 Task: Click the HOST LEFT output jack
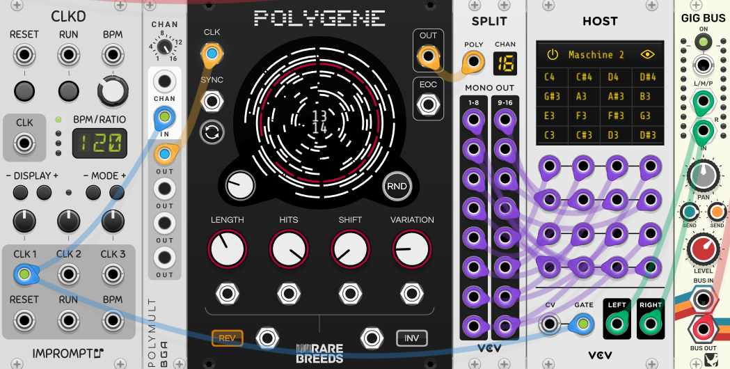click(617, 323)
